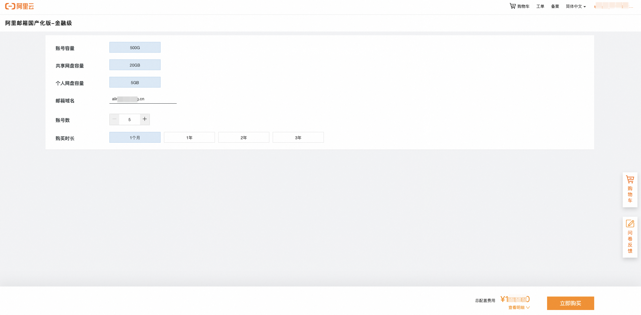Click the account number value field
Image resolution: width=641 pixels, height=315 pixels.
[130, 119]
